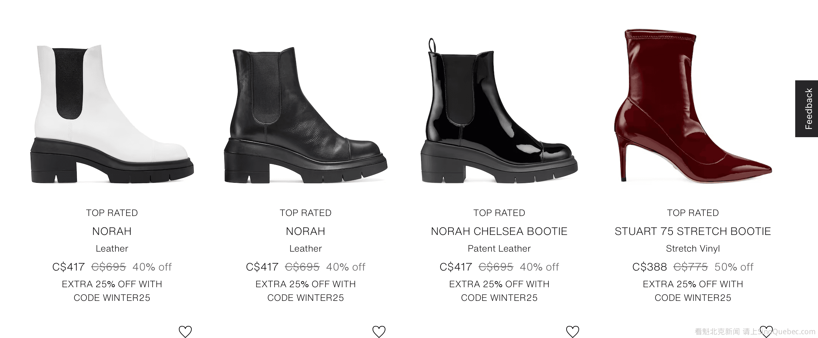Favorite the white Norah boot with heart

coord(185,332)
